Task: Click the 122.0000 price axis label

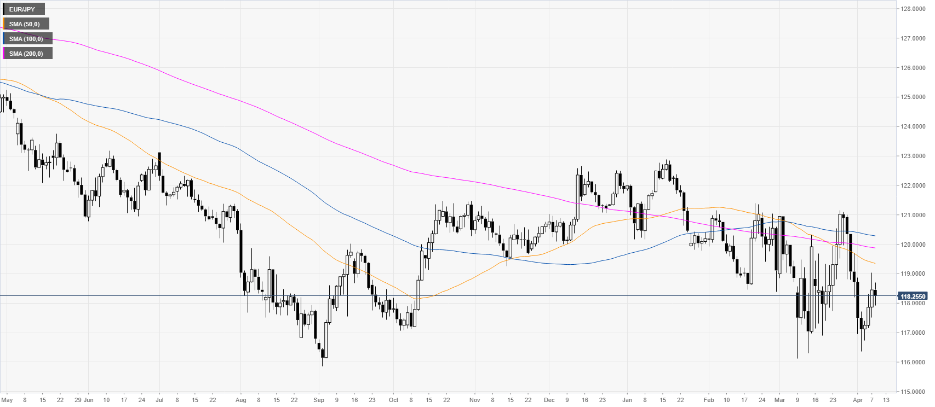Action: (913, 185)
